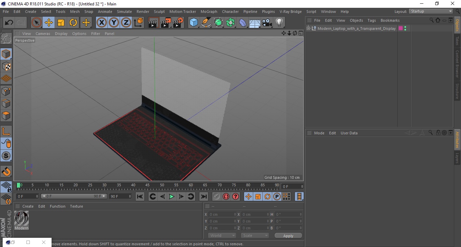Viewport: 461px width, 247px height.
Task: Activate the Scale tool
Action: (61, 23)
